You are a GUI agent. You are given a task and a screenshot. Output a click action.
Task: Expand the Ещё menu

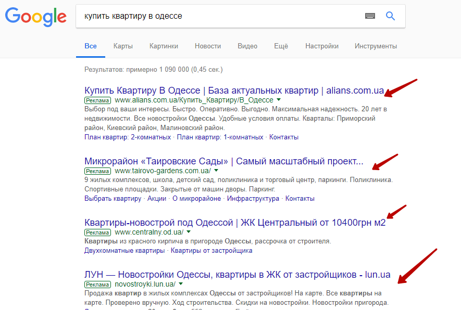(281, 46)
